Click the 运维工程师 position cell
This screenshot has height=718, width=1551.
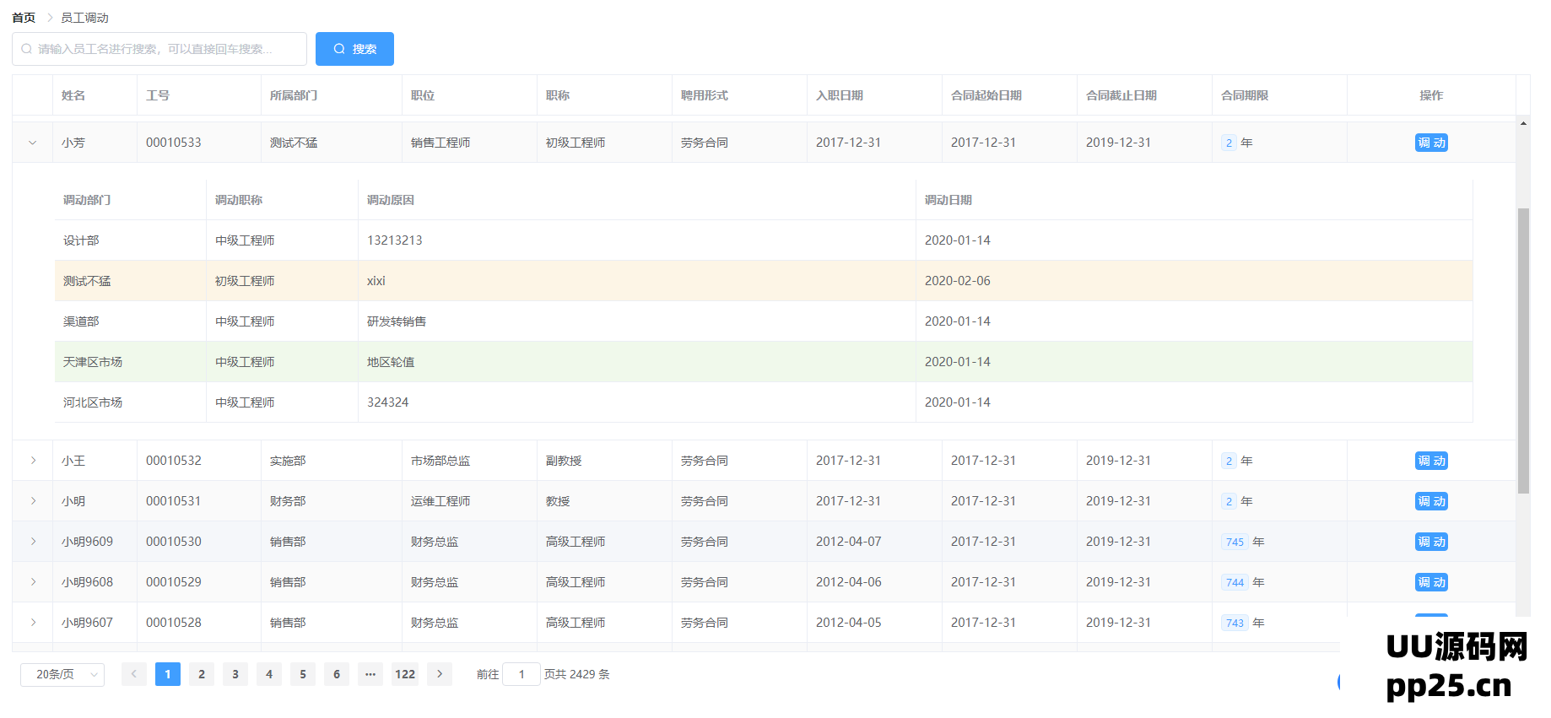[x=469, y=501]
